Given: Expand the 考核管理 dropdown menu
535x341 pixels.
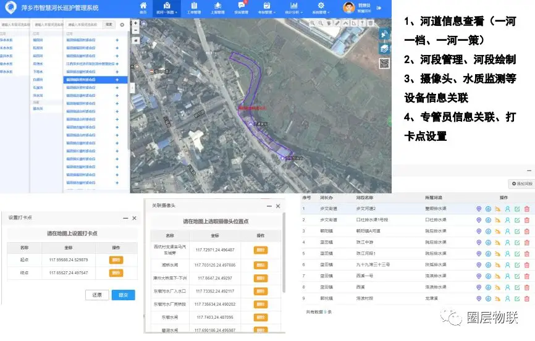Looking at the screenshot, I should (x=266, y=8).
